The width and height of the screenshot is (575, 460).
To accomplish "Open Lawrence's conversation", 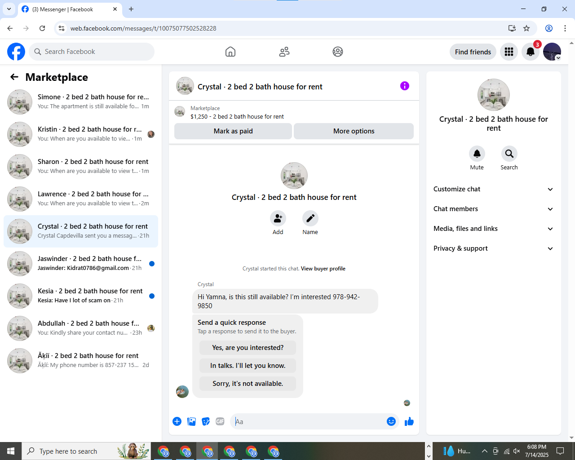I will (81, 199).
